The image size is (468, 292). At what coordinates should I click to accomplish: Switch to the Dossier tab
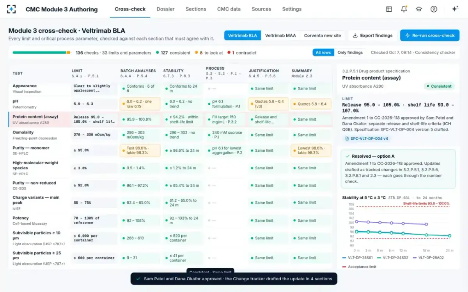[x=165, y=9]
